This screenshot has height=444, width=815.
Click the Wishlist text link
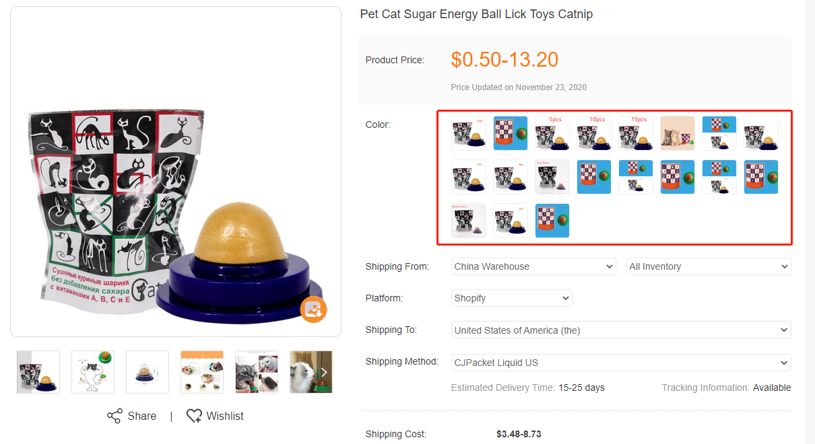(x=225, y=416)
